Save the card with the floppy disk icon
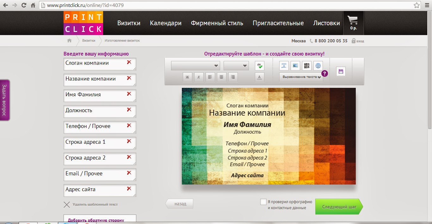The width and height of the screenshot is (432, 224). click(x=341, y=71)
